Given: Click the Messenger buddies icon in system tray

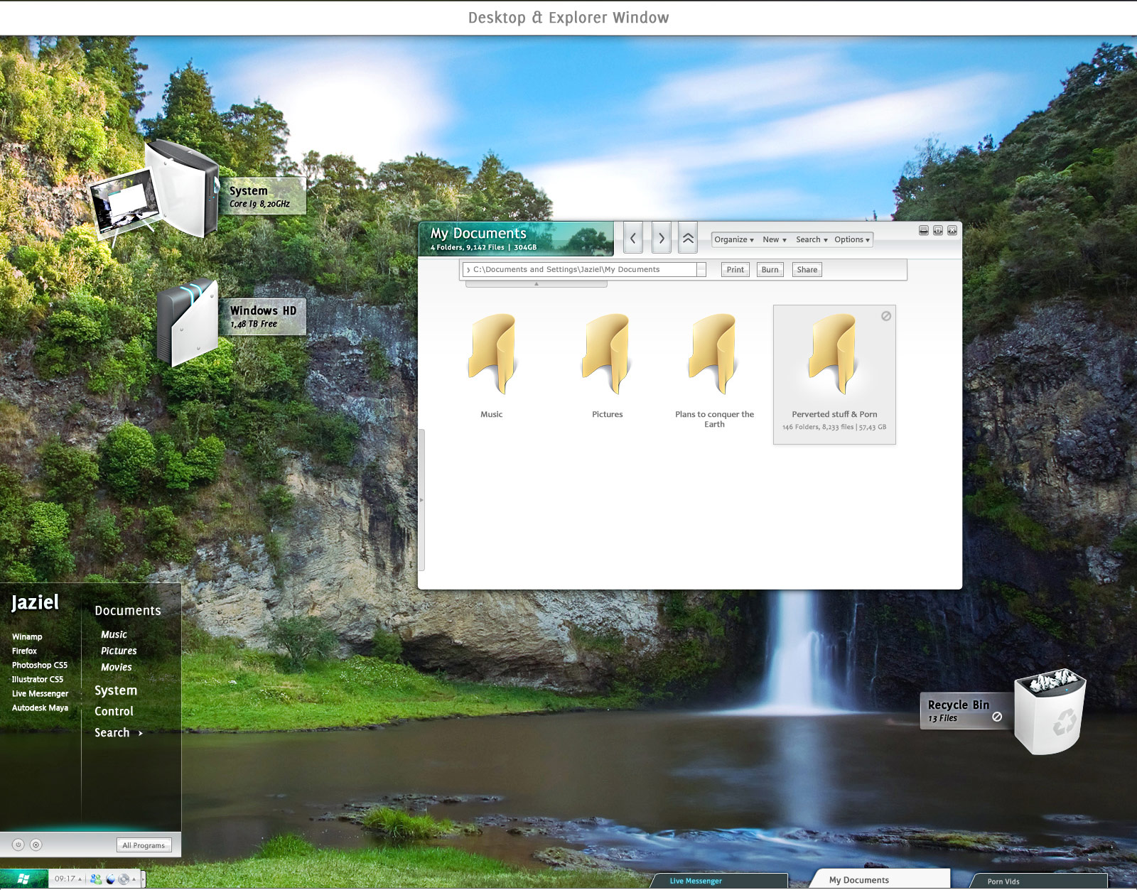Looking at the screenshot, I should coord(95,878).
